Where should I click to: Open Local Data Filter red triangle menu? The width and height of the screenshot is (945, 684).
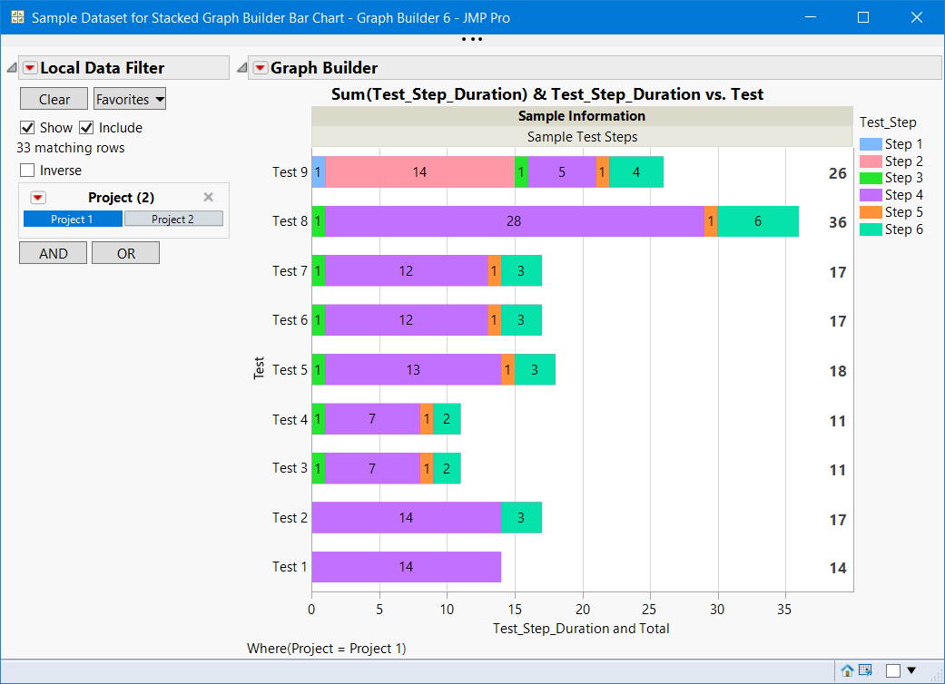point(30,68)
